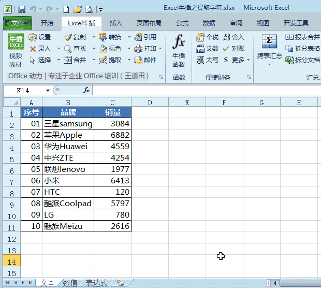Click the 牛插函数 fx icon
The width and height of the screenshot is (321, 288).
pos(179,42)
